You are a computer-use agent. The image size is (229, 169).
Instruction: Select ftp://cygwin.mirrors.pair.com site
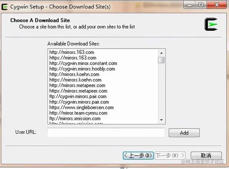coord(78,96)
